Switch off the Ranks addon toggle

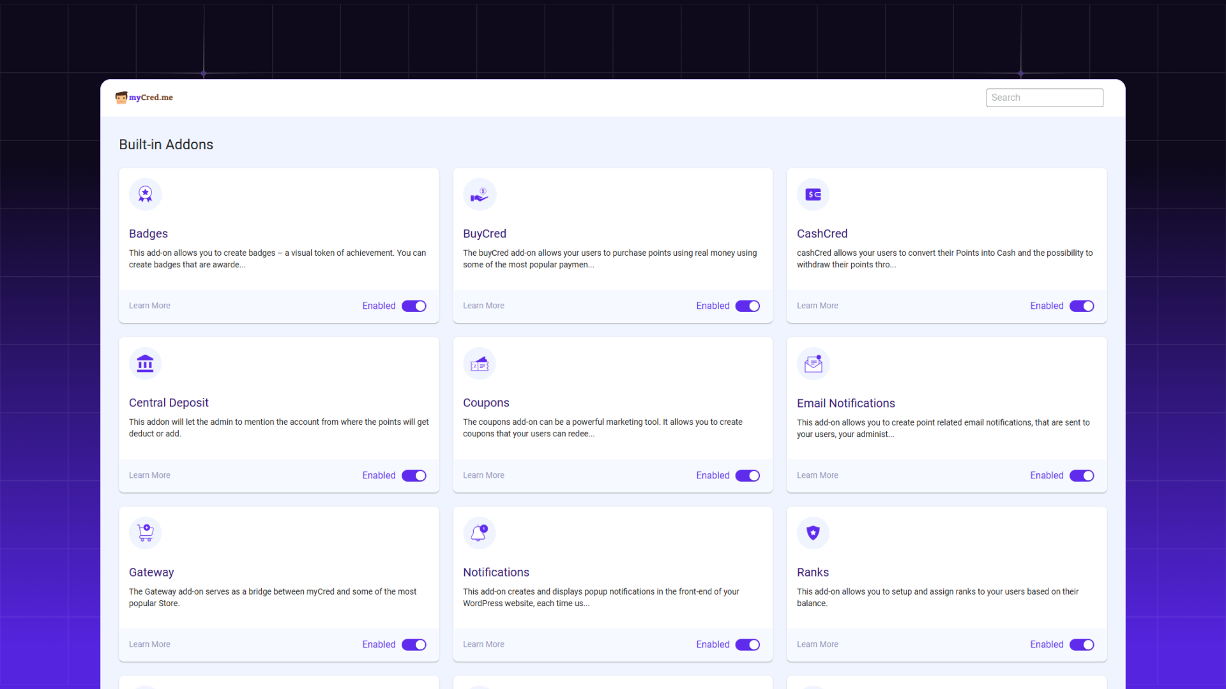click(x=1081, y=645)
